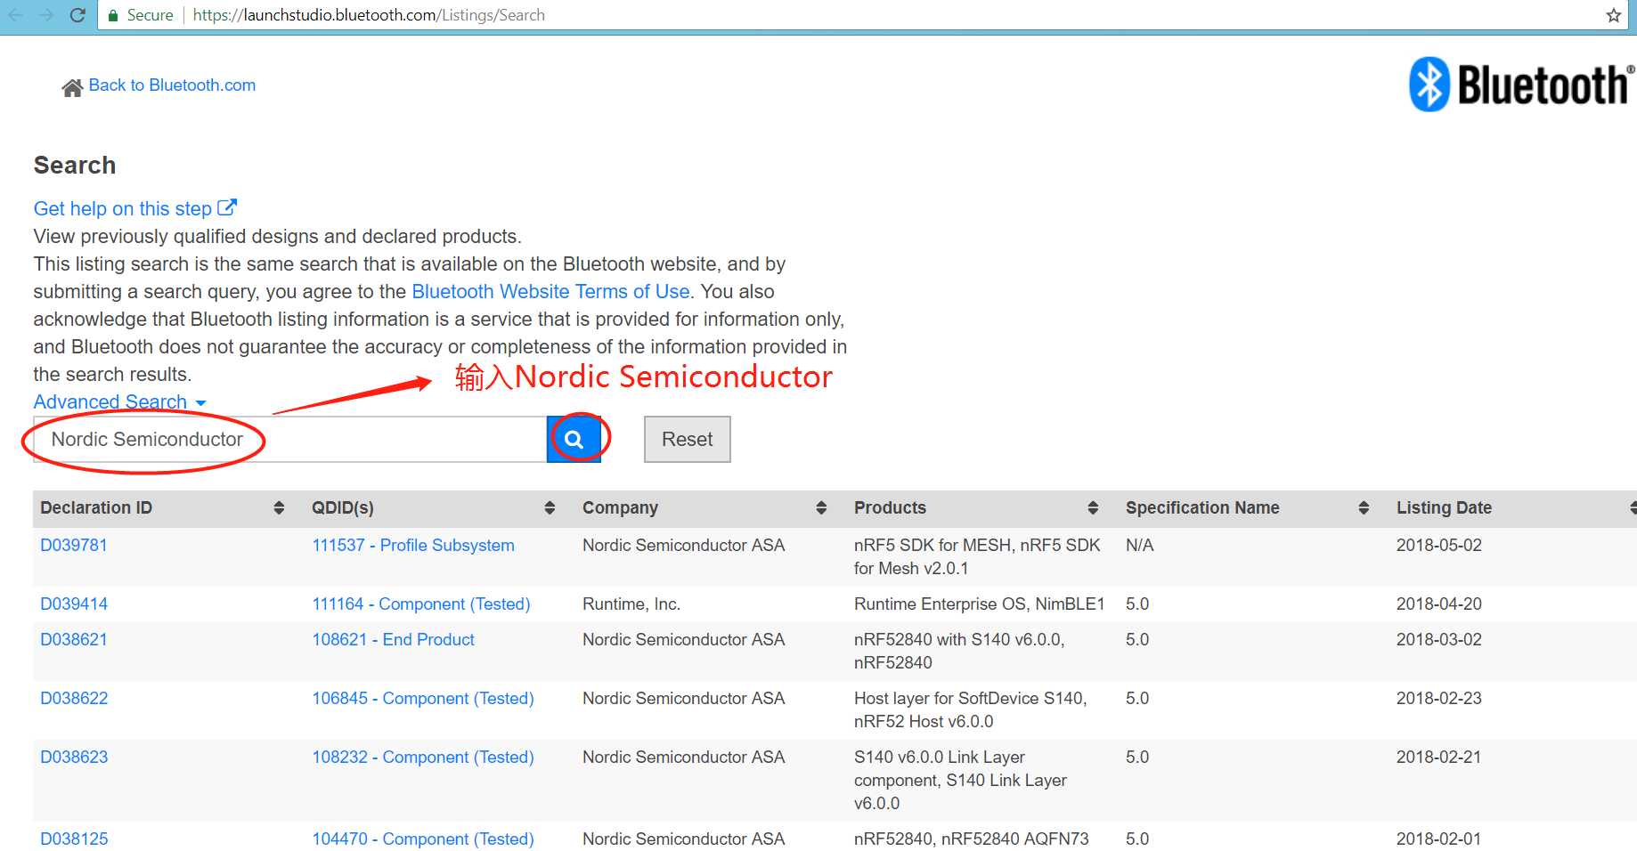This screenshot has width=1637, height=851.
Task: Click product 'Host layer for SoftDevice S140'
Action: tap(971, 709)
